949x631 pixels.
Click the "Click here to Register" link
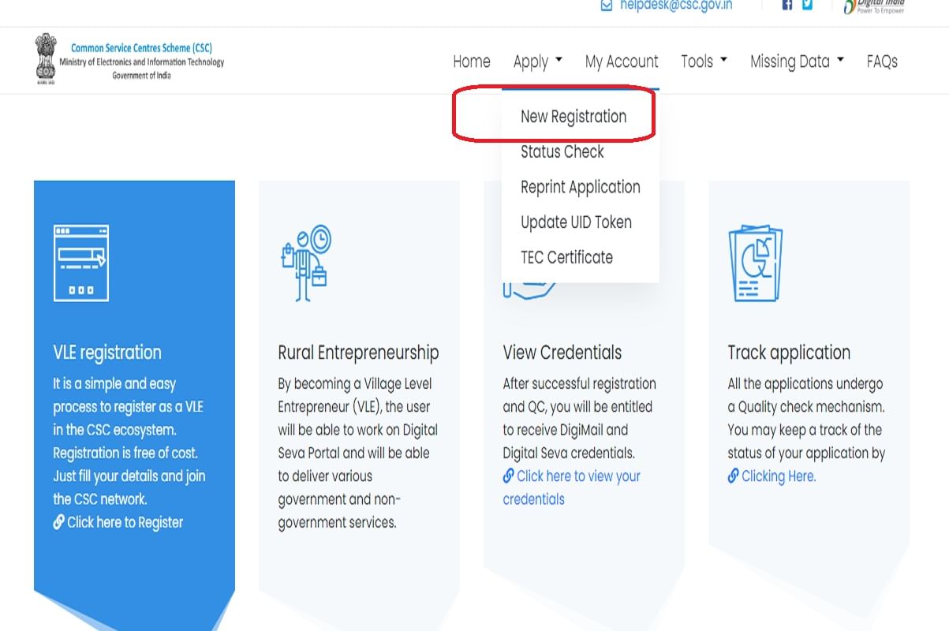point(124,521)
